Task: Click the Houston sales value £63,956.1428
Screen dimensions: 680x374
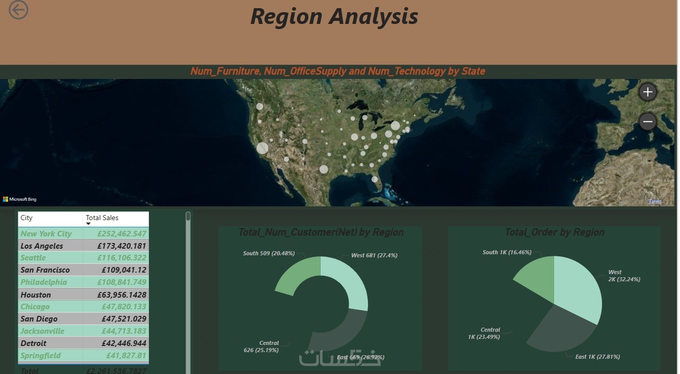Action: point(122,295)
